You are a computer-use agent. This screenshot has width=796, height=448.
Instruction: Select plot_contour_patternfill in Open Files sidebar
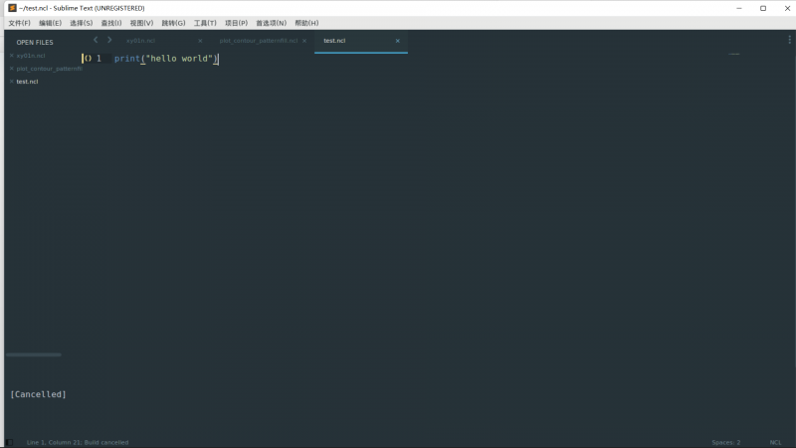49,69
